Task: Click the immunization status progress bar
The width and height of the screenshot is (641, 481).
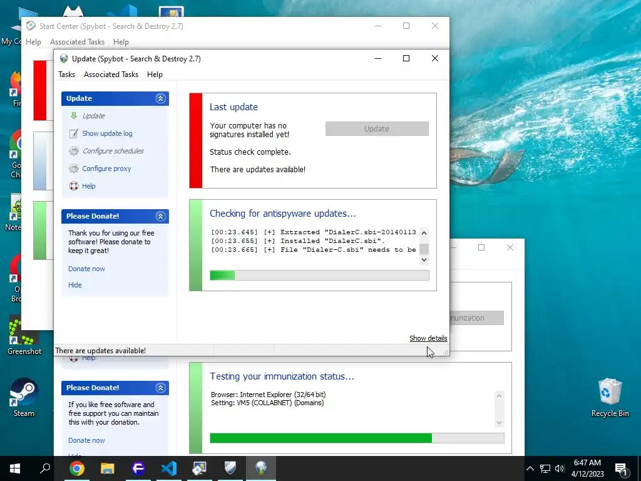Action: (x=357, y=438)
